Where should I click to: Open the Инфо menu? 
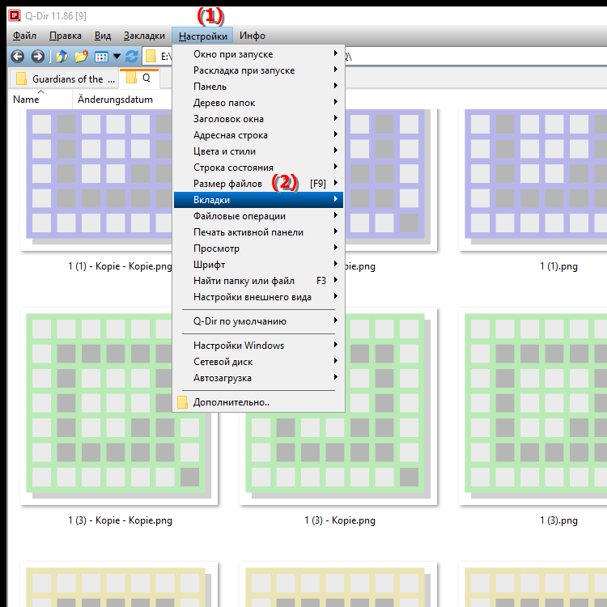coord(253,36)
